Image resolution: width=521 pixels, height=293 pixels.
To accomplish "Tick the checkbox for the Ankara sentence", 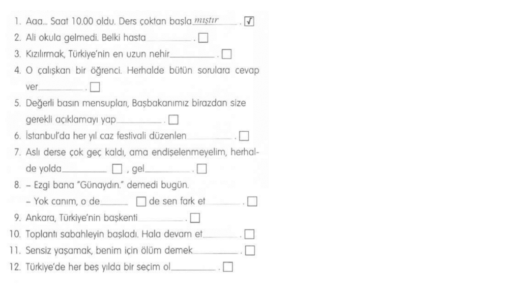I will (x=195, y=219).
